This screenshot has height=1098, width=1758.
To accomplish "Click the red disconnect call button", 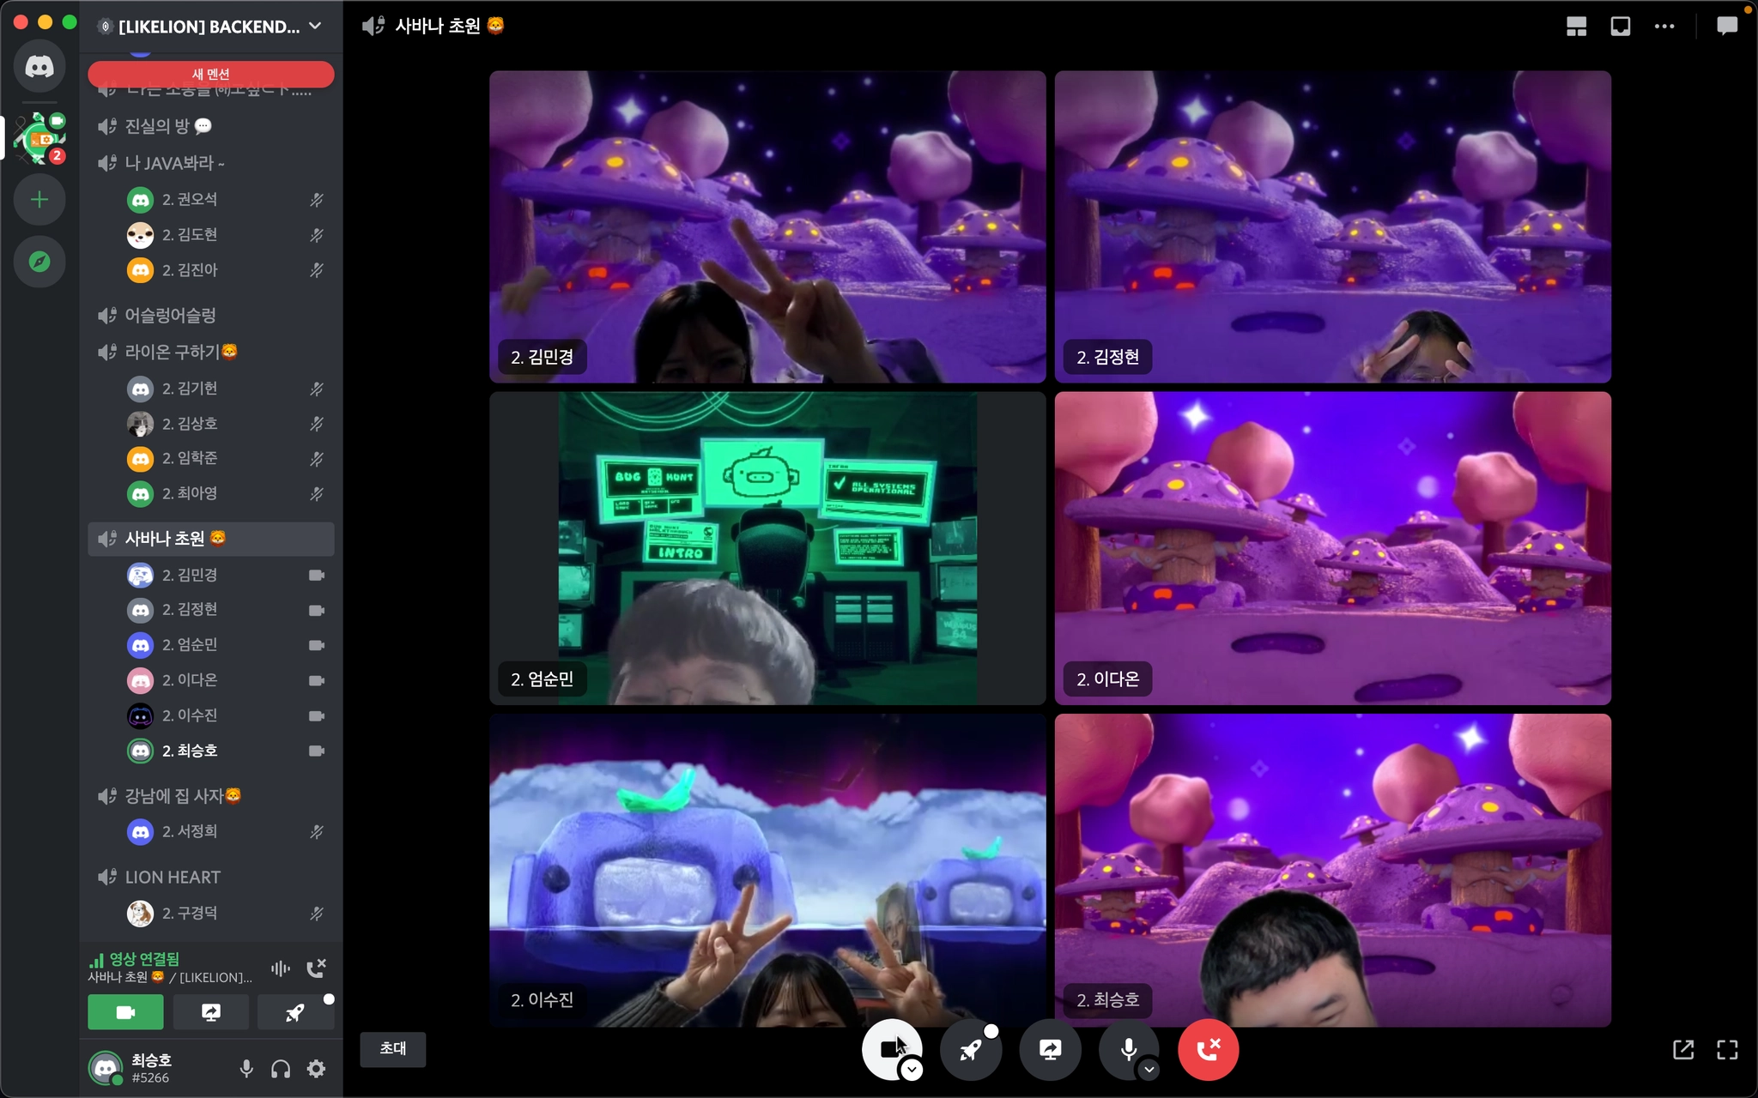I will [1207, 1049].
